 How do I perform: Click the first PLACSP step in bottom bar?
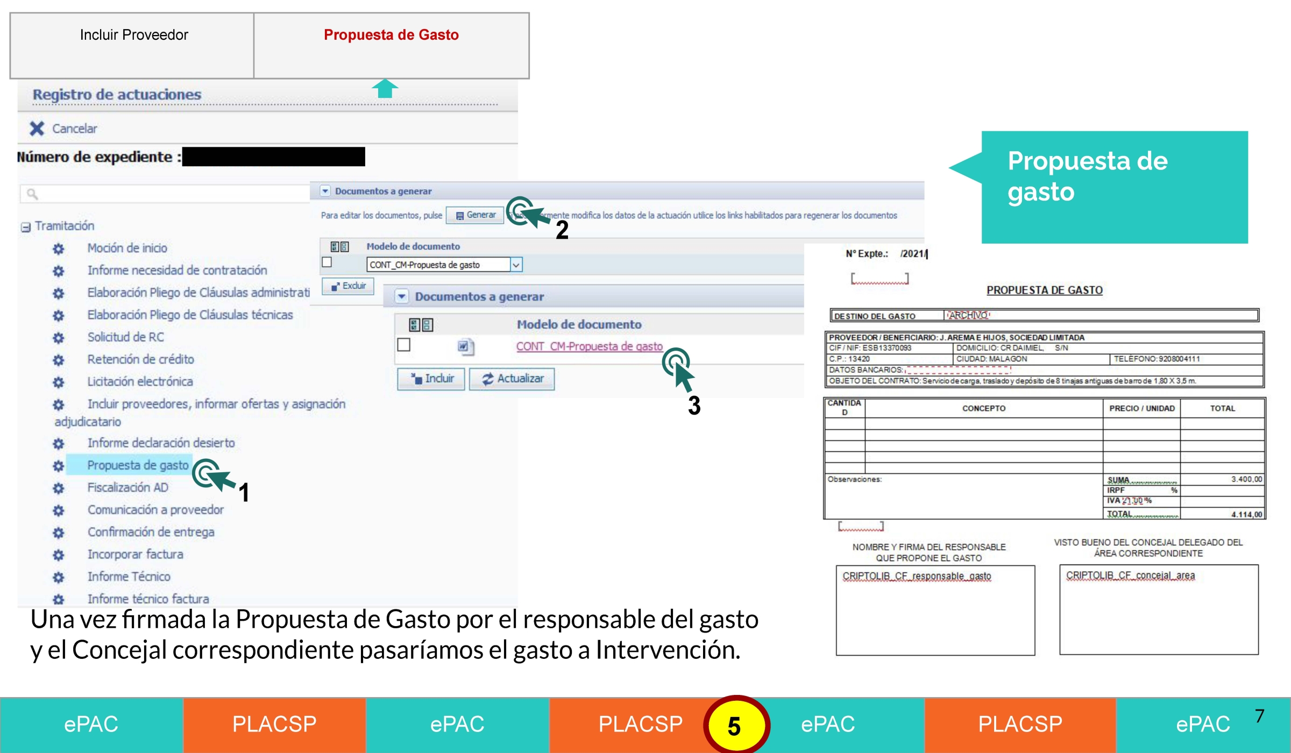[x=274, y=725]
